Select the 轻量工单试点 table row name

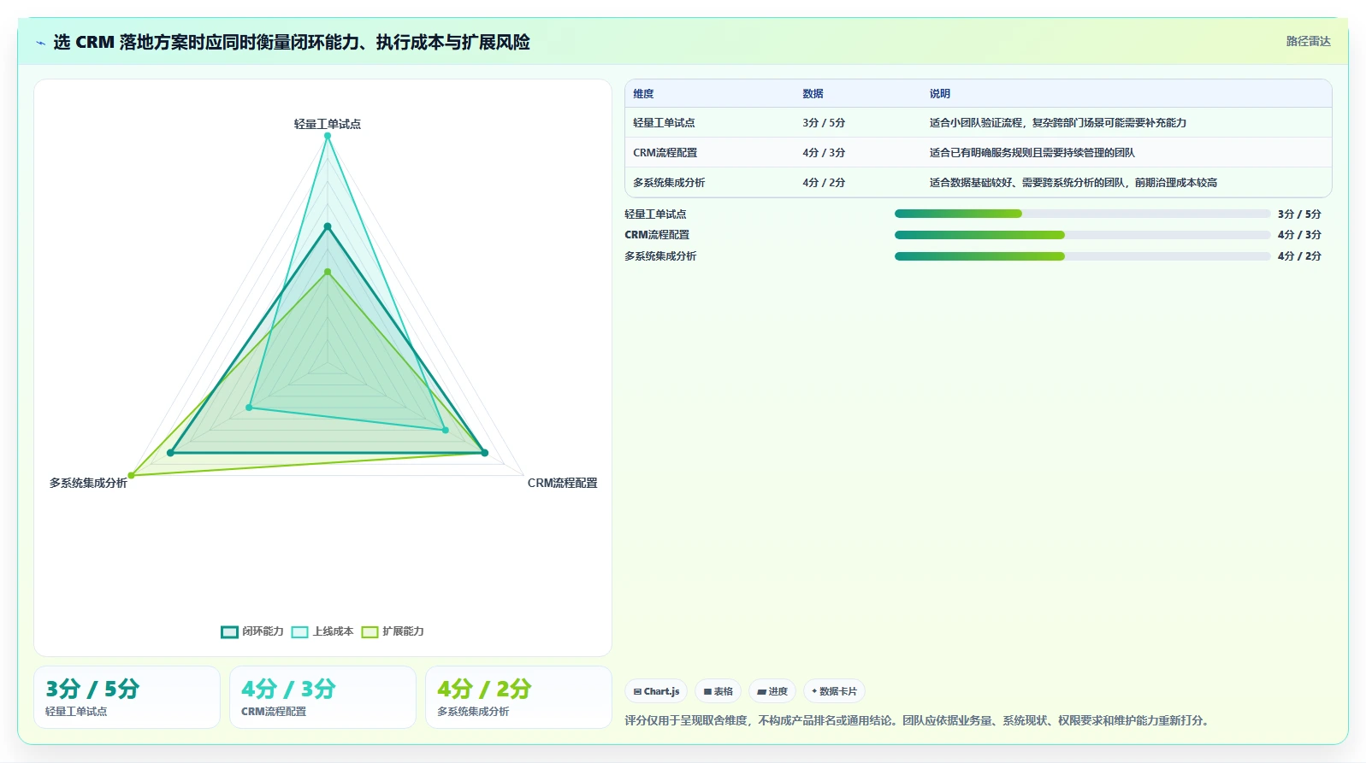(664, 123)
